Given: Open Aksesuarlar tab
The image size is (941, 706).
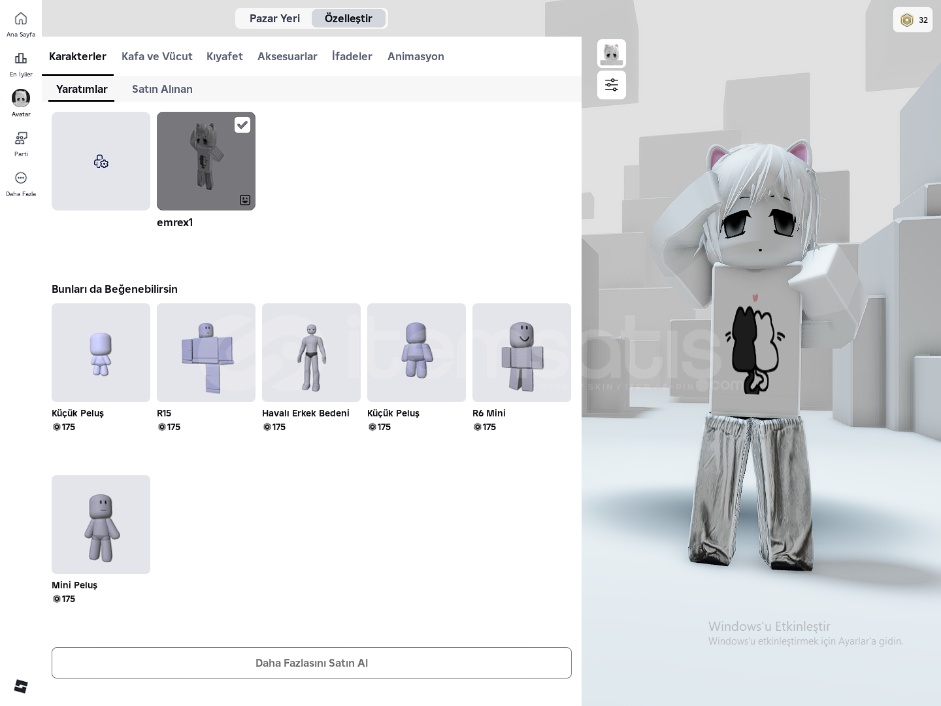Looking at the screenshot, I should coord(288,56).
